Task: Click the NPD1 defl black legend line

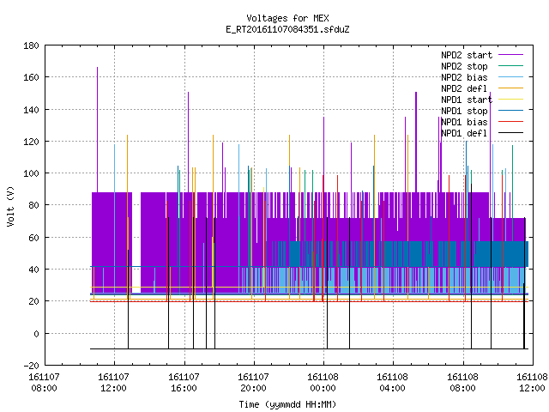Action: 510,133
